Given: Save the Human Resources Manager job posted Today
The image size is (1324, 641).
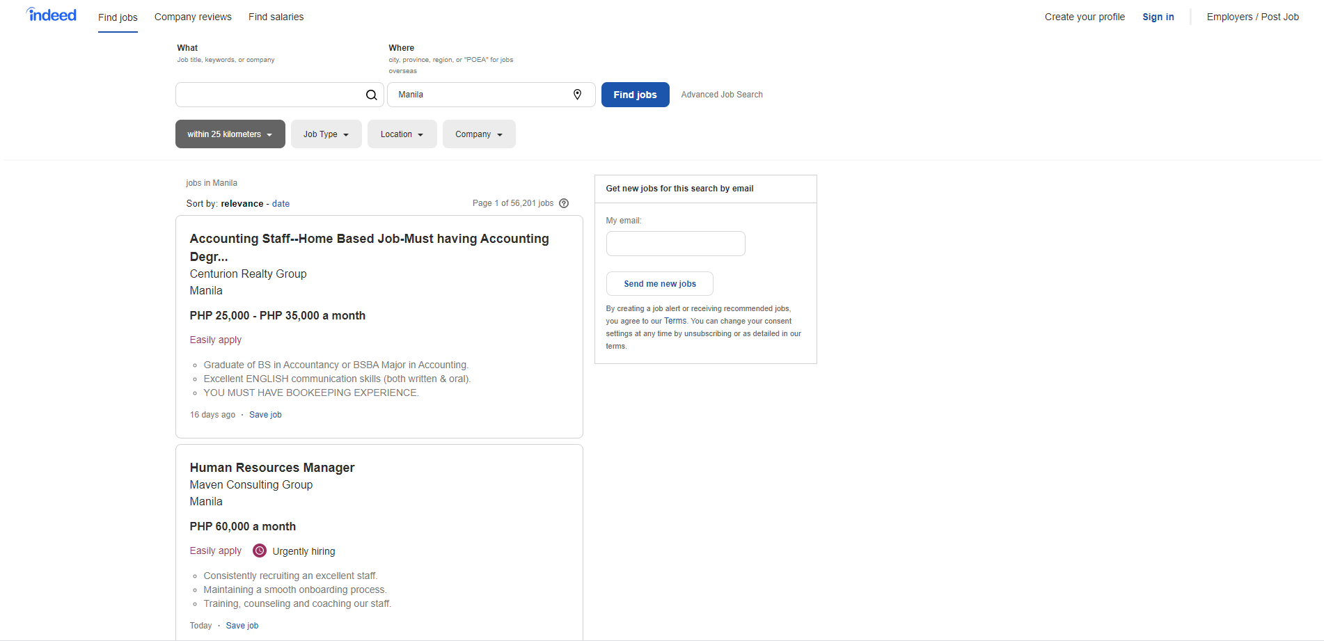Looking at the screenshot, I should 242,626.
